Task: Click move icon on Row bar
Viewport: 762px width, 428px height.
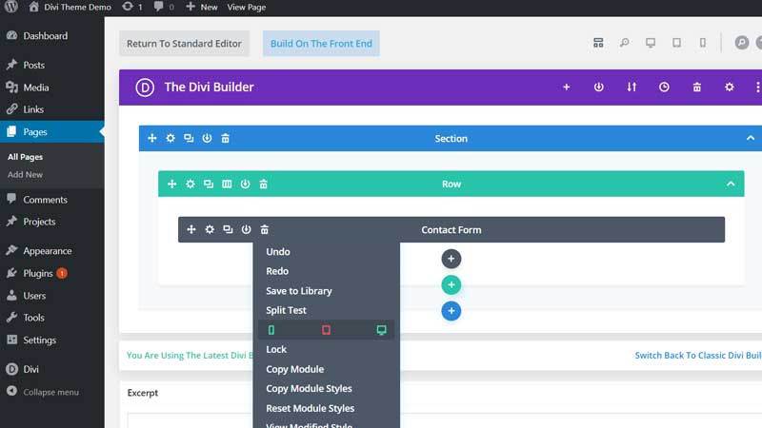Action: (x=172, y=184)
